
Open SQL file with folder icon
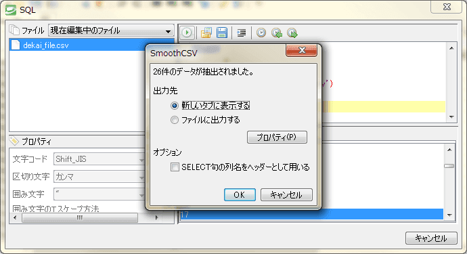[x=206, y=33]
